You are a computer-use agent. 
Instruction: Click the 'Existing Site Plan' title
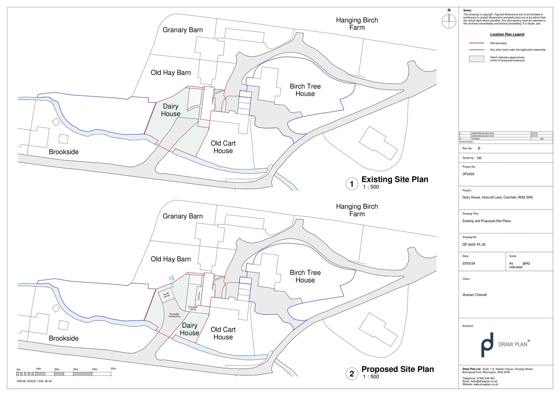pyautogui.click(x=395, y=179)
